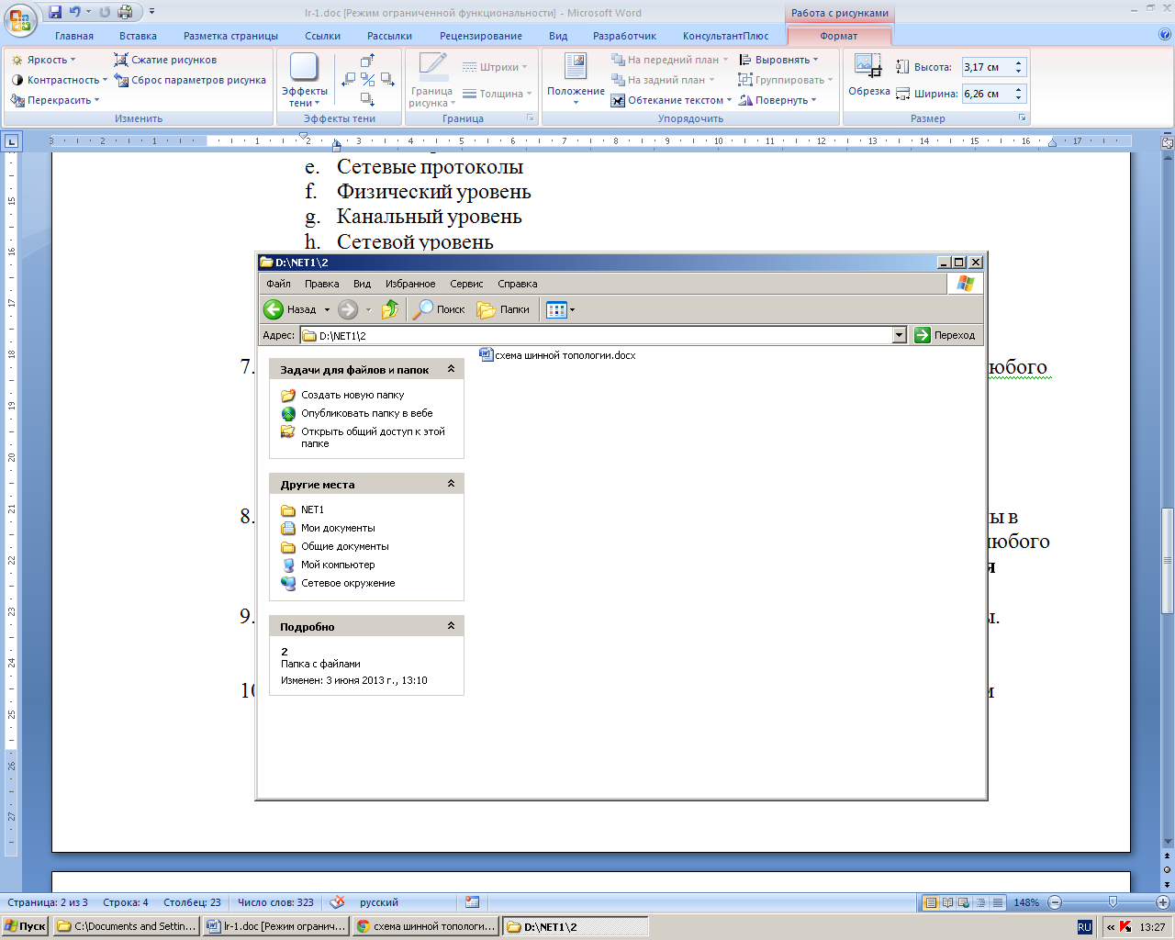Viewport: 1175px width, 940px height.
Task: Click Сжатие рисунков in the ribbon
Action: click(x=165, y=60)
